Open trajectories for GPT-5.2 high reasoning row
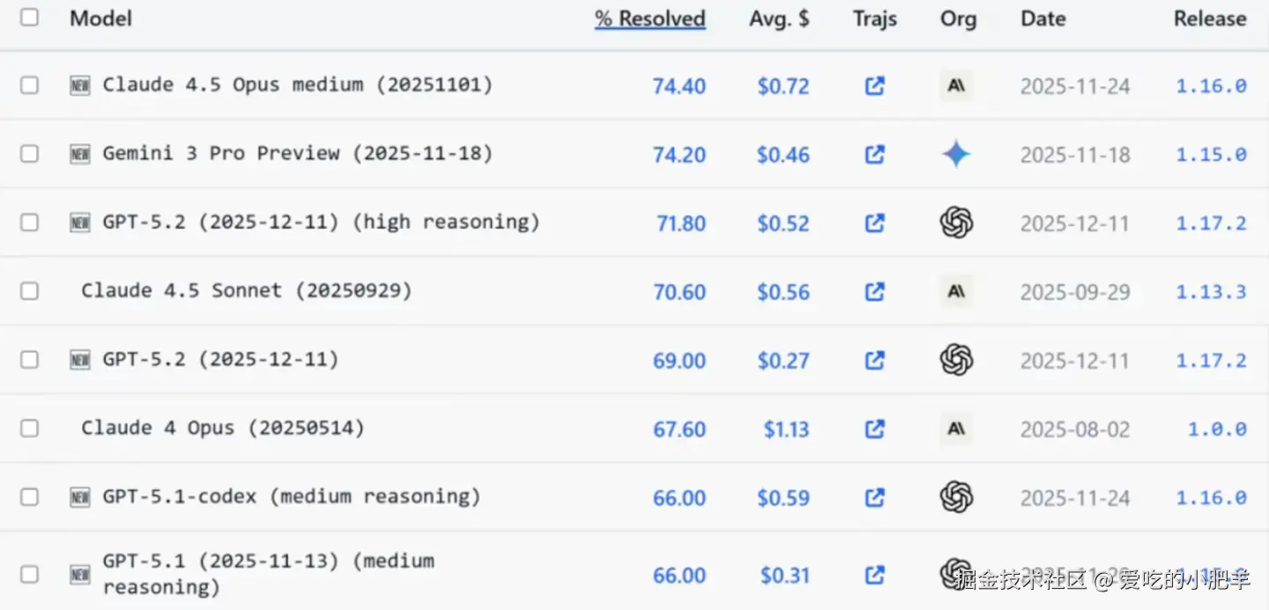 click(x=874, y=224)
